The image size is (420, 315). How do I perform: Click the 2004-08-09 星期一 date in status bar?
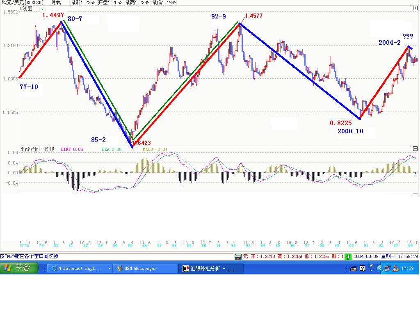374,257
